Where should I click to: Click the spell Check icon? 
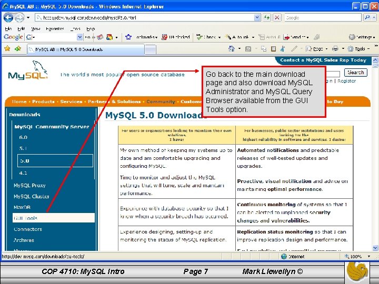point(199,37)
